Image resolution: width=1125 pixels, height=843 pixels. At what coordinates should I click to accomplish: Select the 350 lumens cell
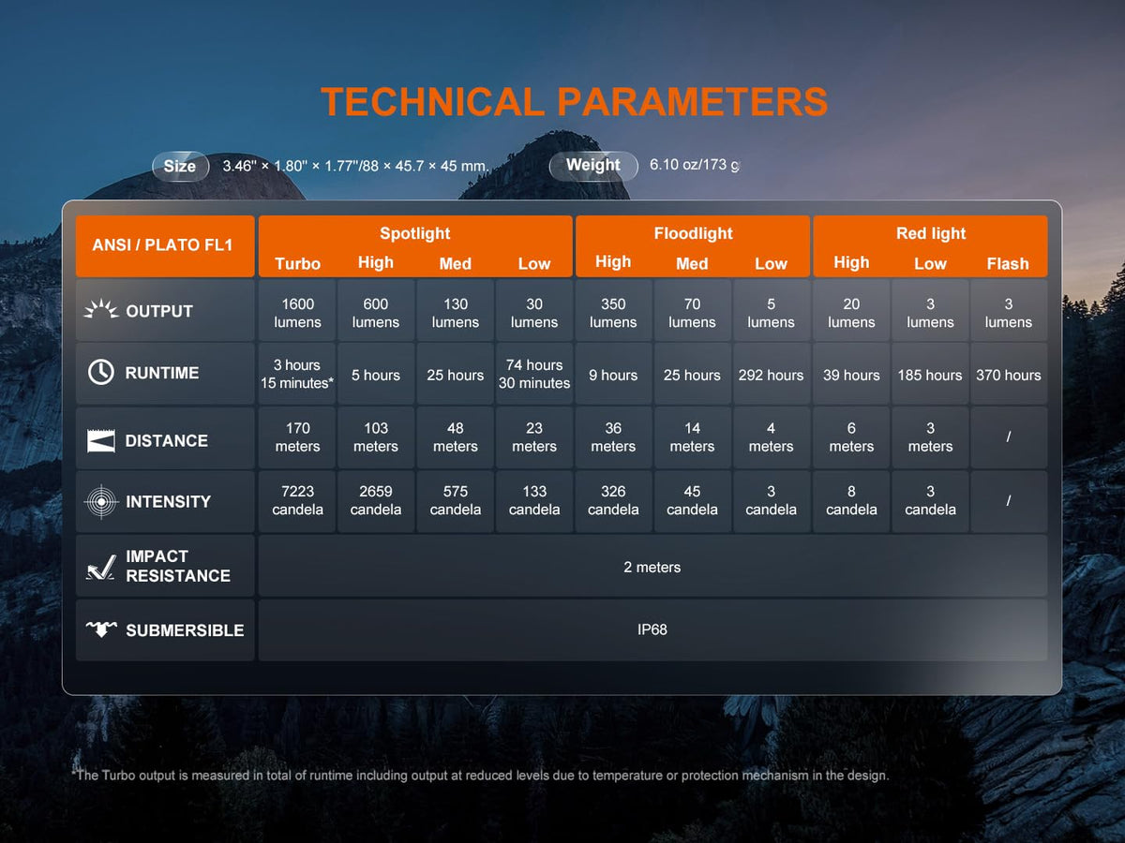click(613, 313)
